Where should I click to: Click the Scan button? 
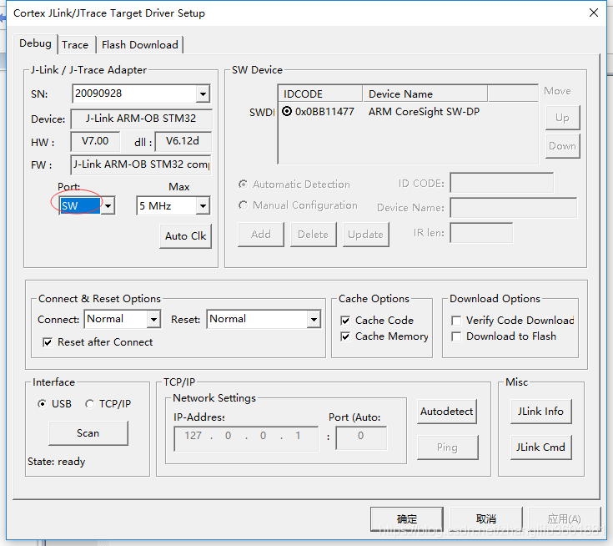88,433
